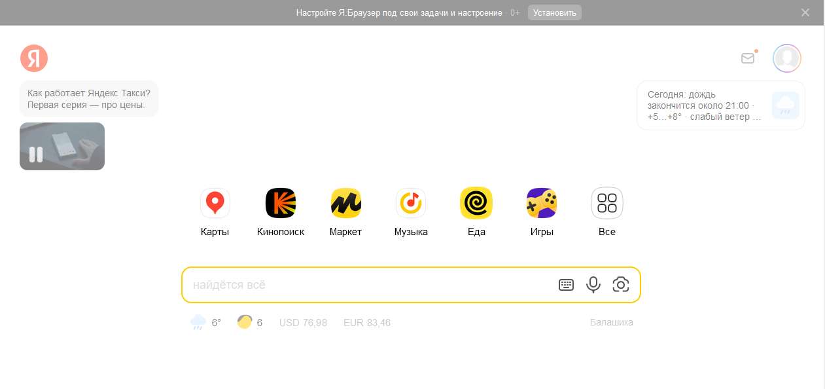Screen dimensions: 825x389
Task: Open the today's rain forecast card
Action: (721, 105)
